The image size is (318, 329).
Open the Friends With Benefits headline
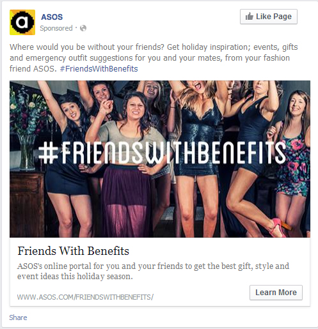pyautogui.click(x=73, y=251)
